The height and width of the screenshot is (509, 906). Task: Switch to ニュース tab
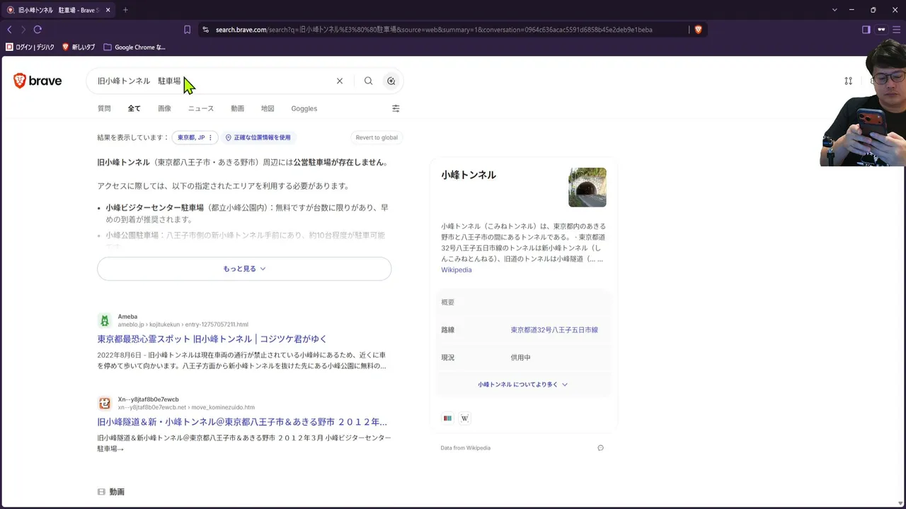(x=201, y=108)
